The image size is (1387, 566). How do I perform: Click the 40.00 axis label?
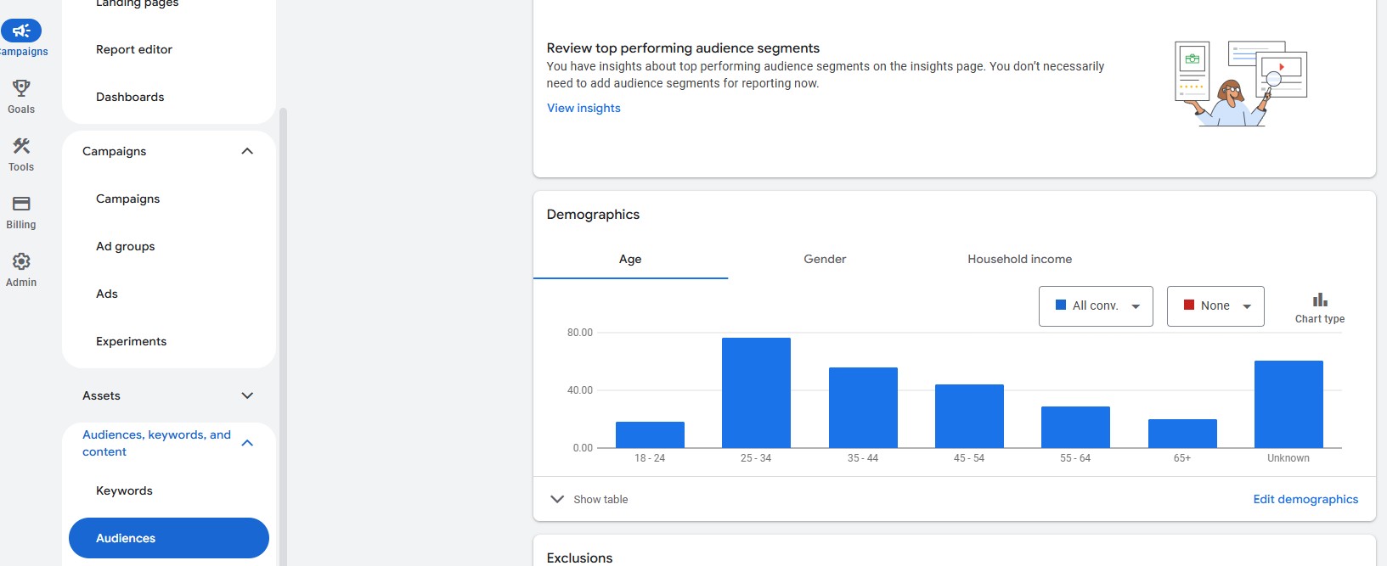580,390
